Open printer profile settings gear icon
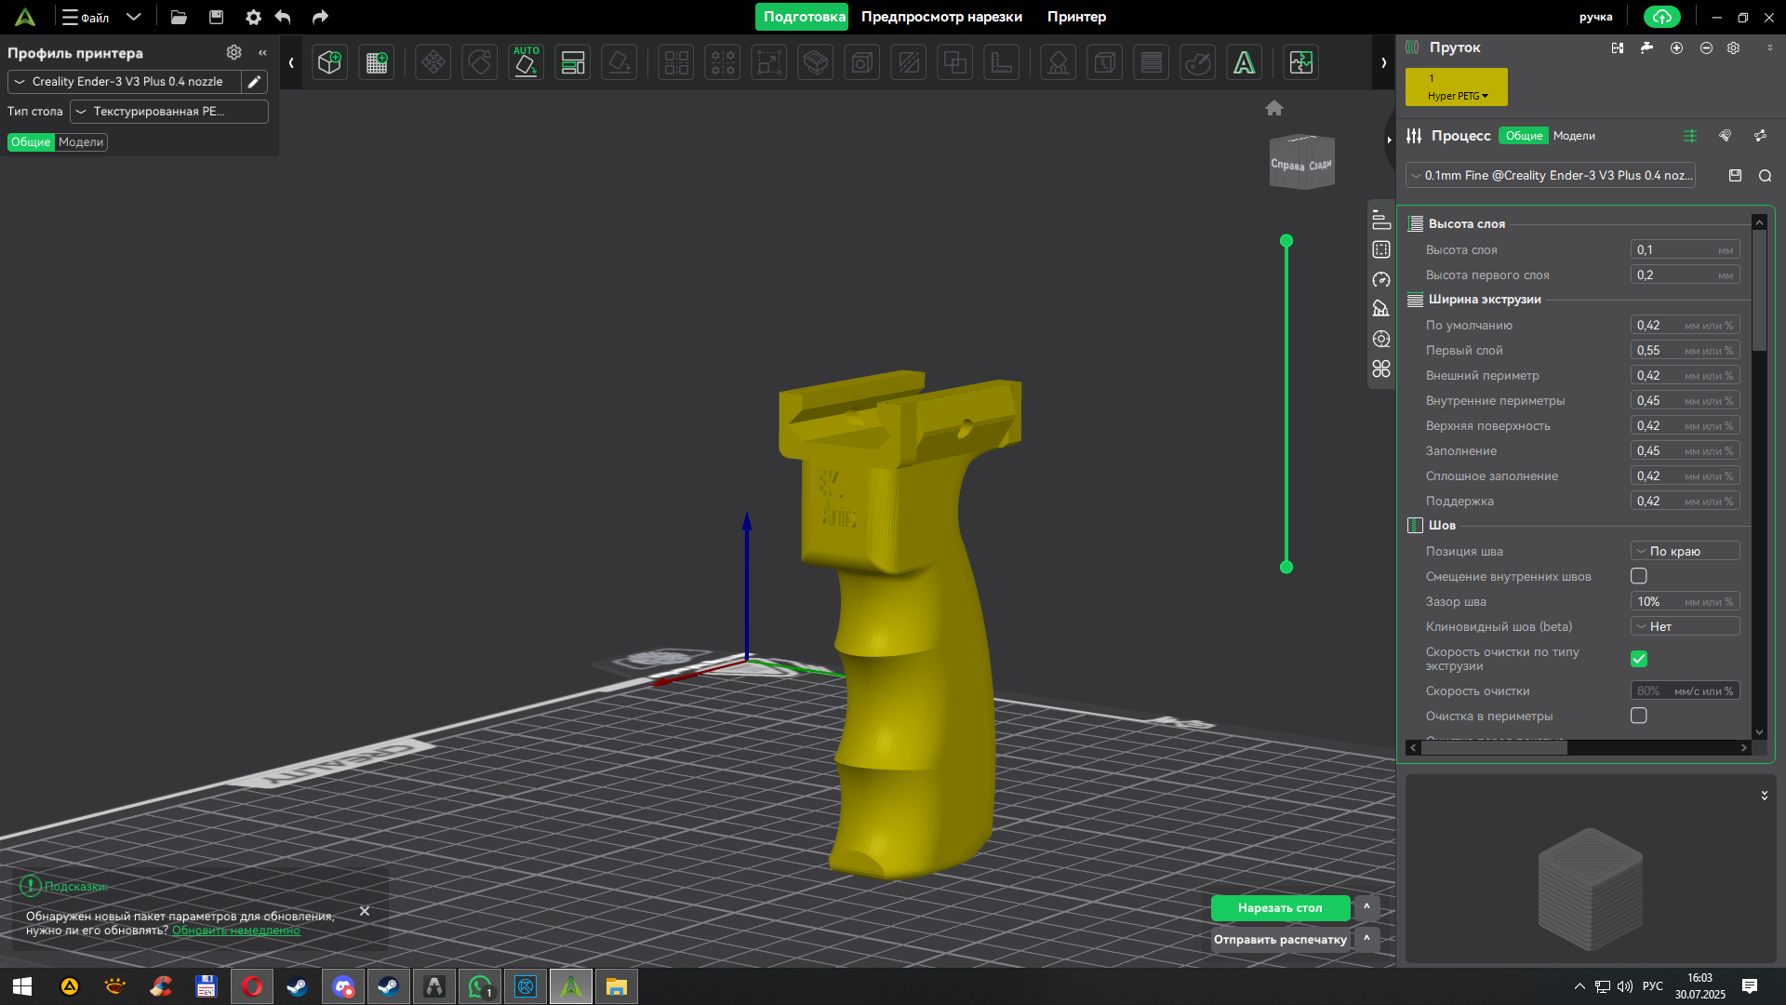Screen dimensions: 1786x1005 (234, 53)
